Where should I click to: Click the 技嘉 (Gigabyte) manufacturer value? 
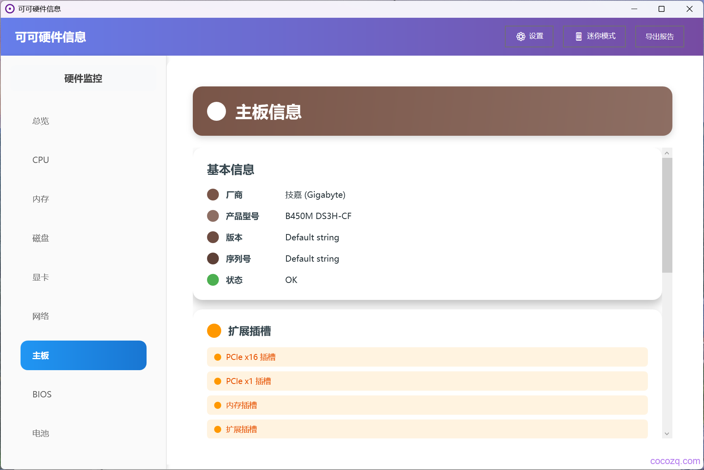click(315, 195)
